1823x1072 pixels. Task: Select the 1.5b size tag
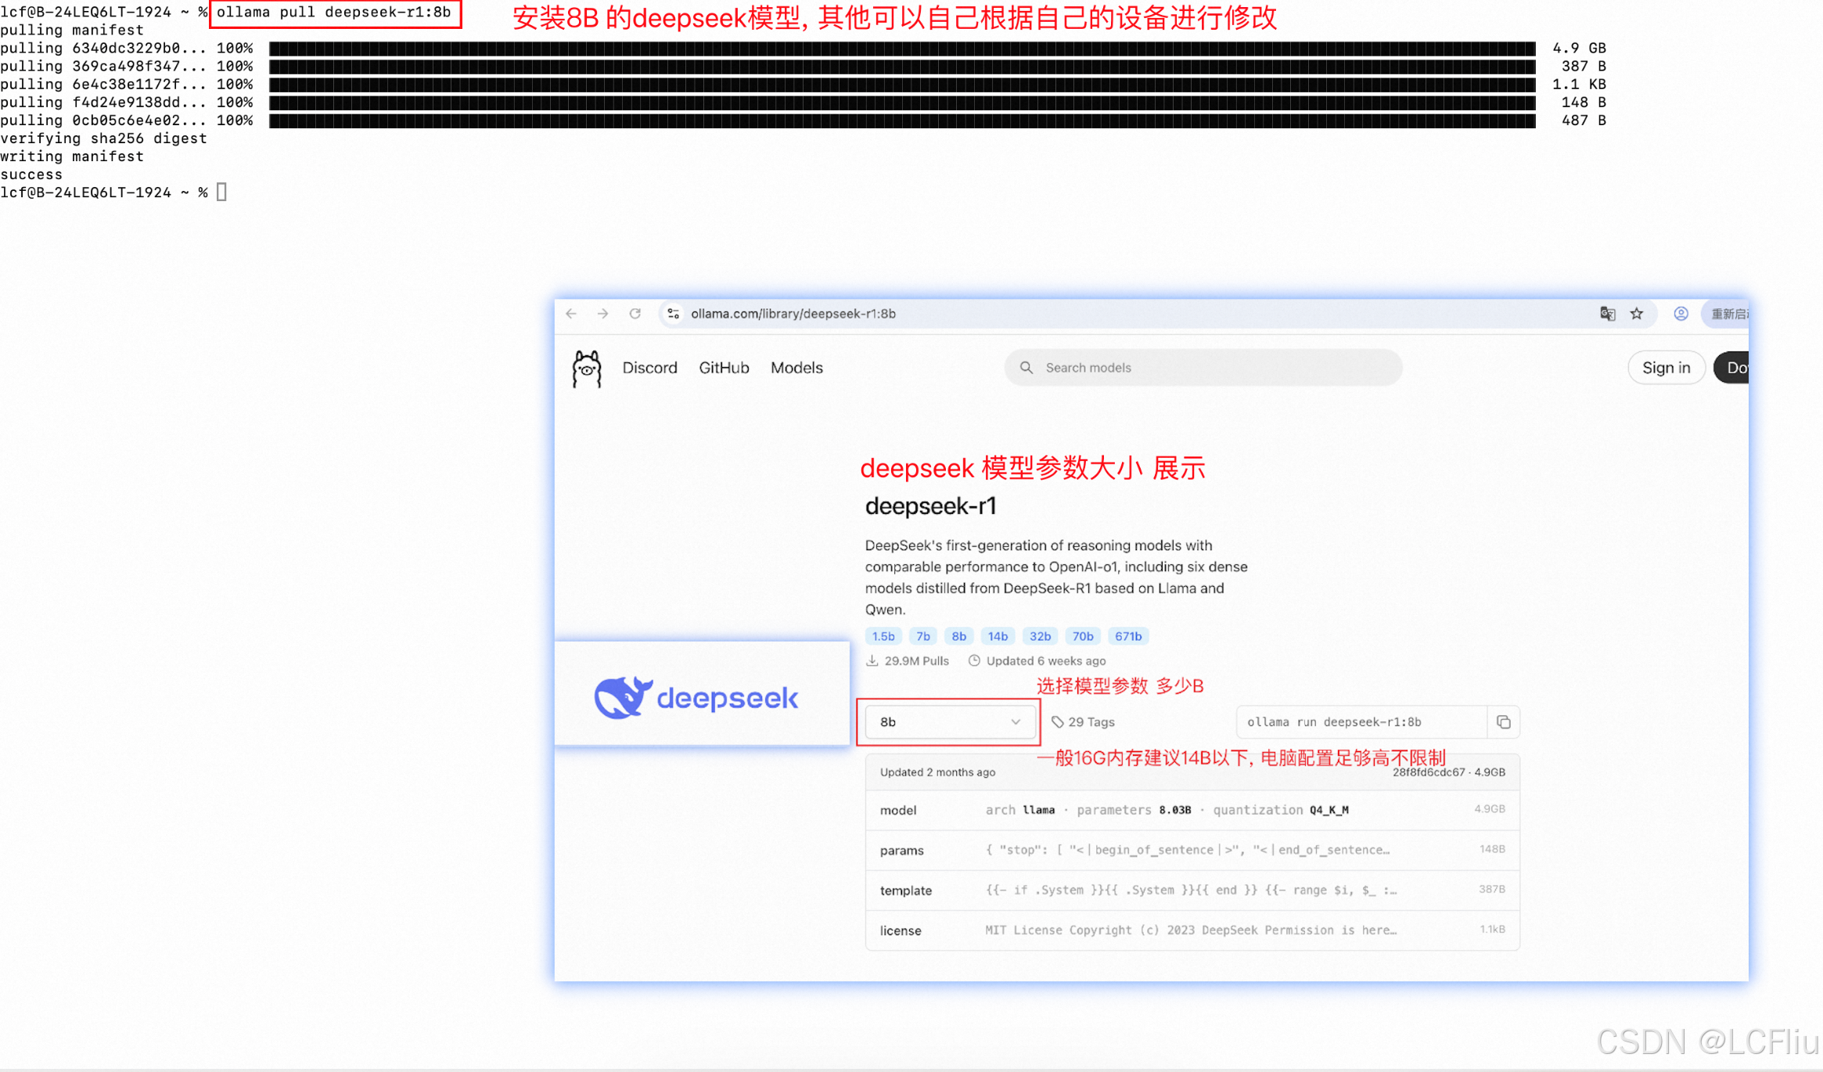pyautogui.click(x=883, y=636)
